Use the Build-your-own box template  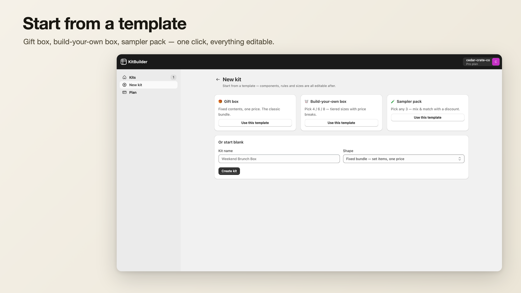point(341,123)
